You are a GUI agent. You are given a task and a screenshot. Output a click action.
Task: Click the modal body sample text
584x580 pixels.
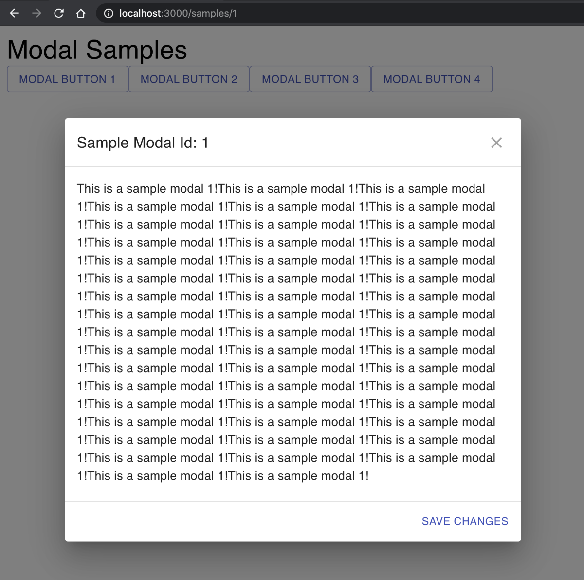coord(286,332)
